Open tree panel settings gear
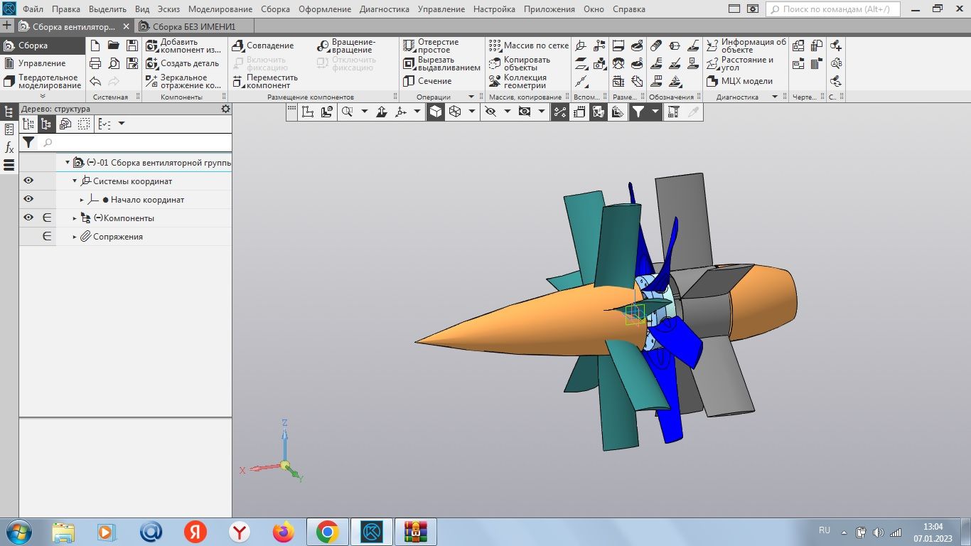The height and width of the screenshot is (546, 971). pos(226,109)
